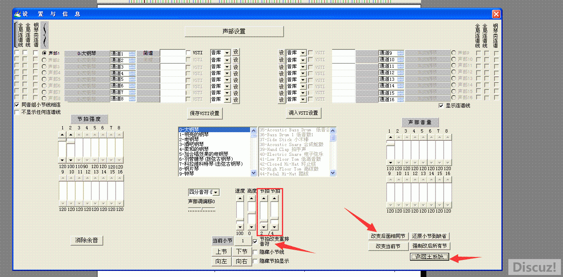Click the brace symbol above the 声部 list
Viewport: 563px width, 277px height.
click(45, 35)
